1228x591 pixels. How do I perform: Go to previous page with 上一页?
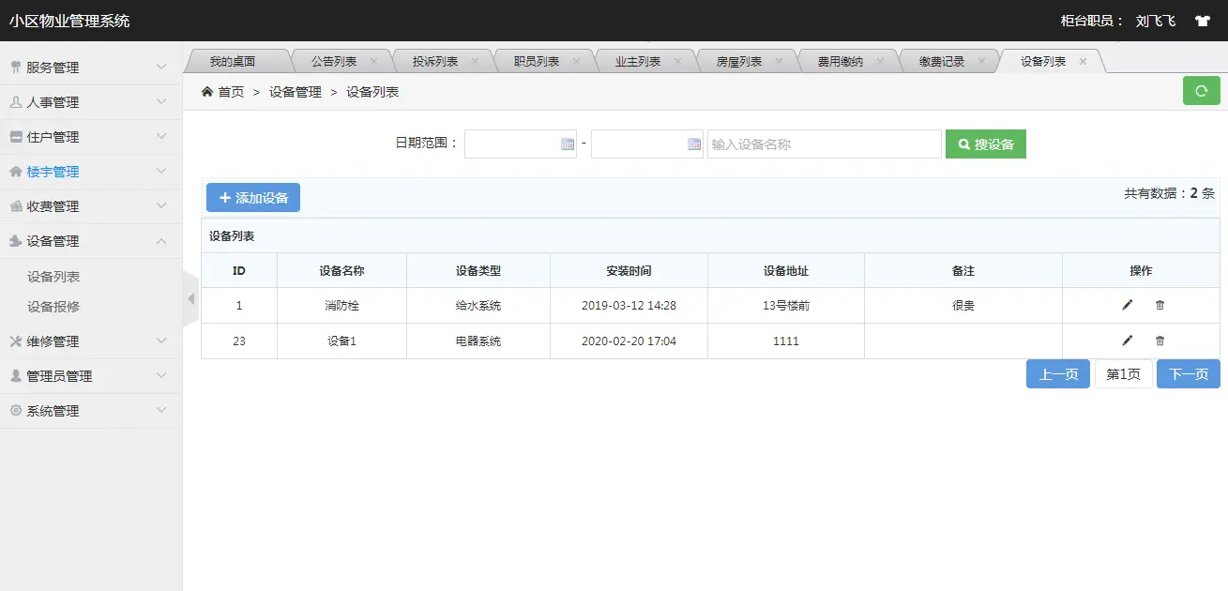pyautogui.click(x=1058, y=374)
